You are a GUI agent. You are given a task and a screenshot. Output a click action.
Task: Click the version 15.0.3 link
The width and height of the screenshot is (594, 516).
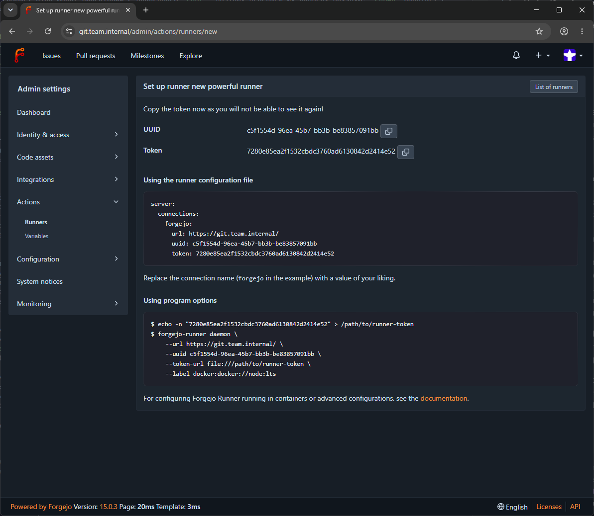tap(109, 507)
